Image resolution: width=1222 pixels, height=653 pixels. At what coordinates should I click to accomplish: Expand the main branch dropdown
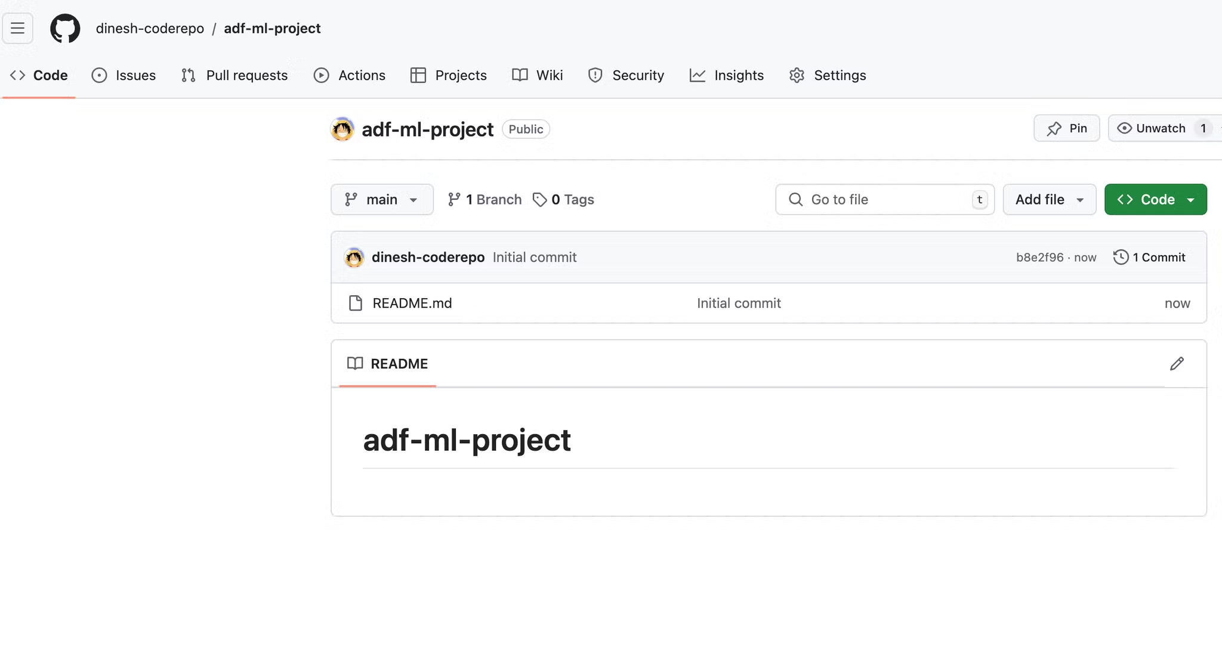pyautogui.click(x=382, y=199)
